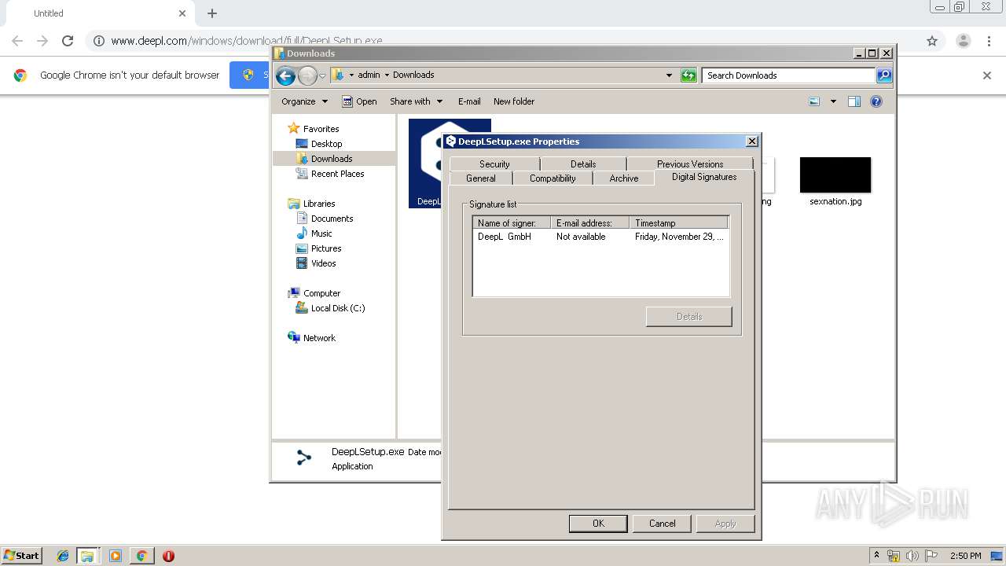Open the Chrome three-dot menu

click(x=989, y=41)
